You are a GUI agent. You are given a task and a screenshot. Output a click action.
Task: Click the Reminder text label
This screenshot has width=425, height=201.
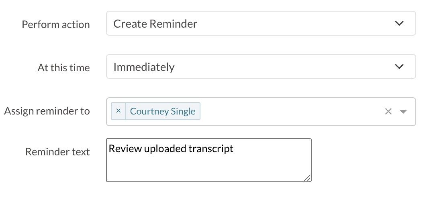pos(57,152)
